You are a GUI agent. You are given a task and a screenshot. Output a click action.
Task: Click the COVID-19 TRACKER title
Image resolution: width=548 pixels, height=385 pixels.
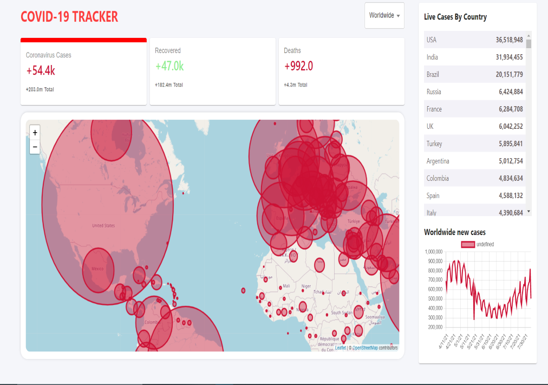coord(69,17)
